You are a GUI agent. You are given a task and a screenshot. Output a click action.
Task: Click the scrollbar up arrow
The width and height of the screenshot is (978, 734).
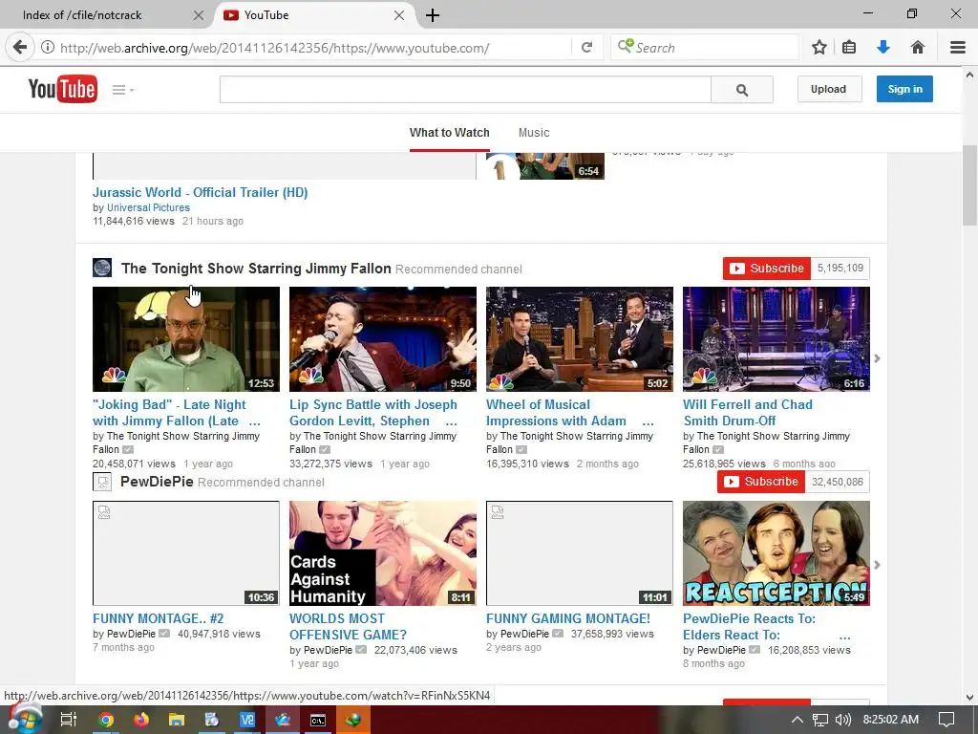[x=970, y=75]
